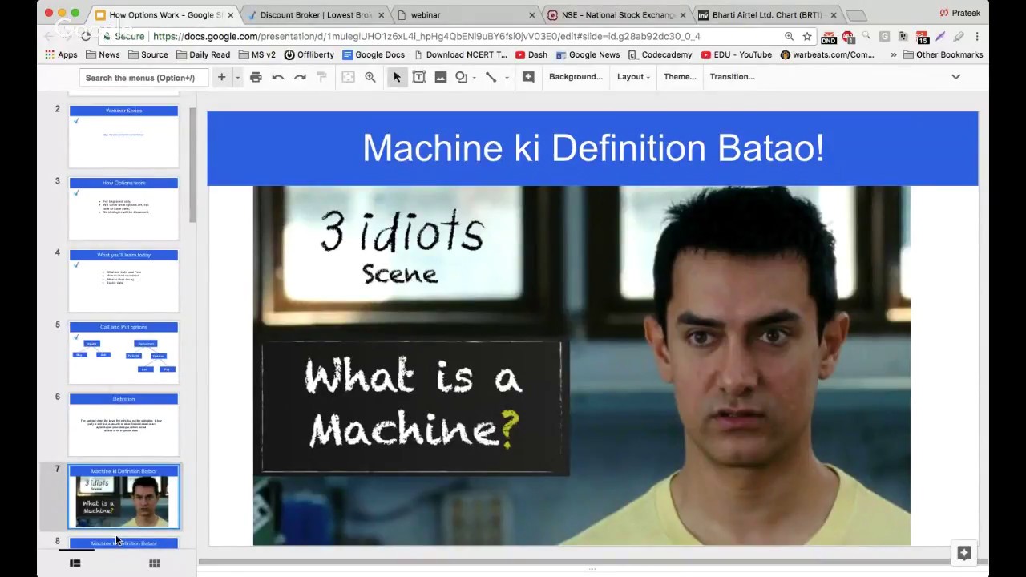Collapse the toolbar with the chevron
The width and height of the screenshot is (1026, 577).
(955, 77)
